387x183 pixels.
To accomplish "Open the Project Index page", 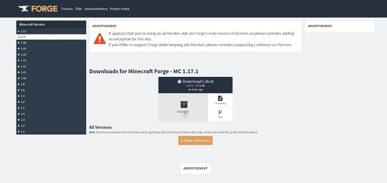I will 120,9.
